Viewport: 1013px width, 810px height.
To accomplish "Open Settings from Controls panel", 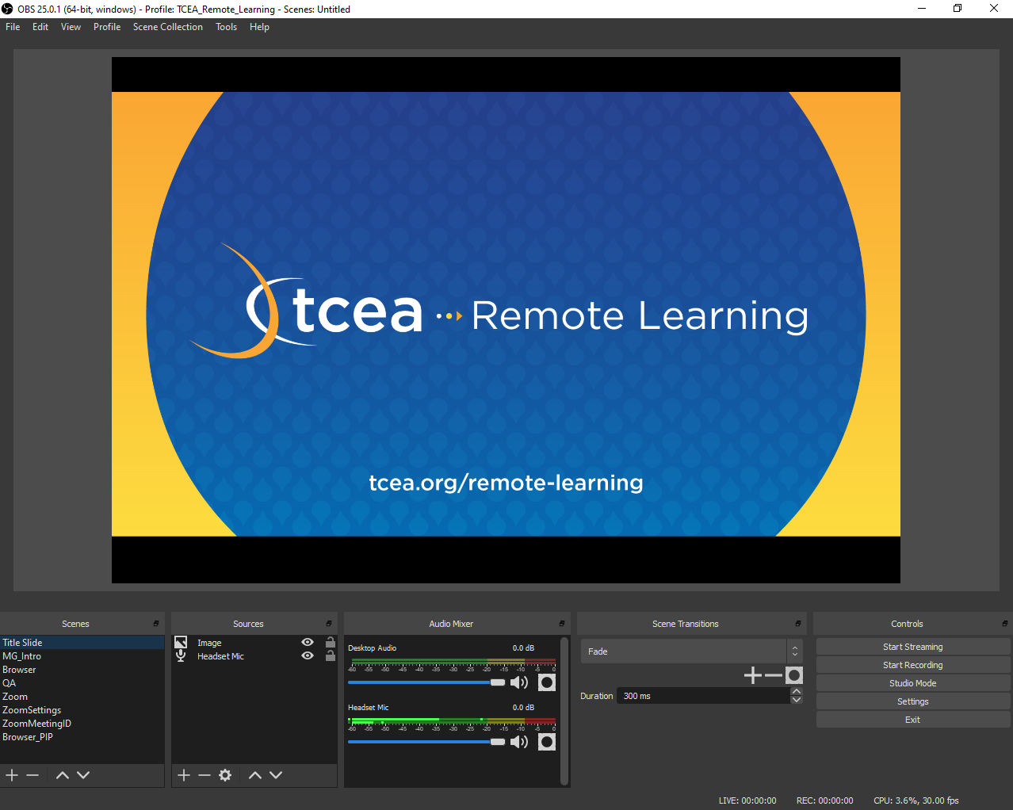I will point(913,701).
